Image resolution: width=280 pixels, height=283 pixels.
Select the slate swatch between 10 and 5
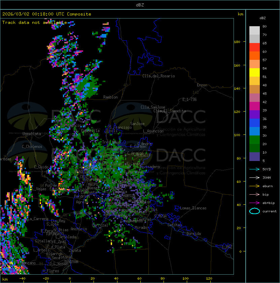pyautogui.click(x=254, y=157)
